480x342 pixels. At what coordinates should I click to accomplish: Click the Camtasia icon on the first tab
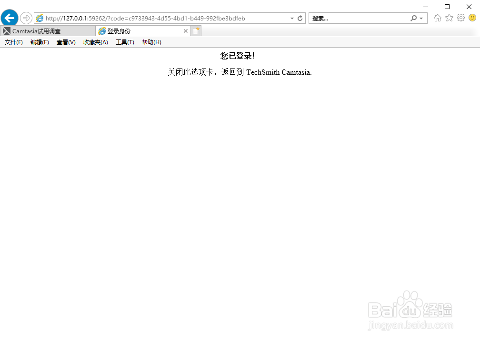7,31
